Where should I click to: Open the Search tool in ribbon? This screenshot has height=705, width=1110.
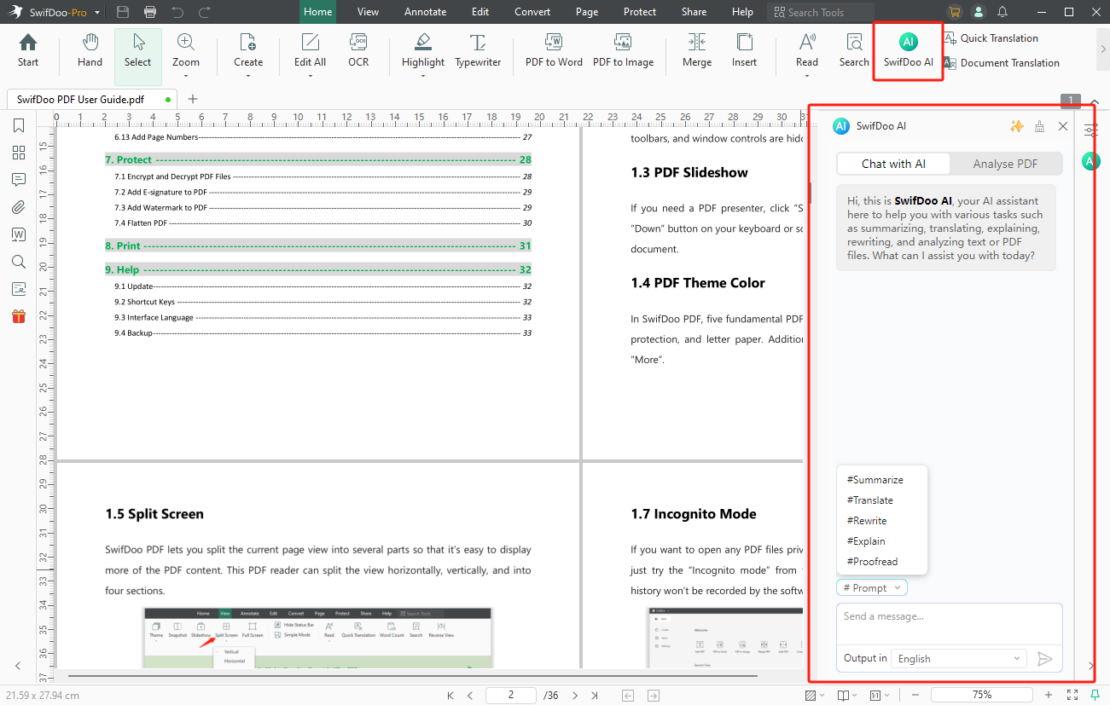coord(854,50)
